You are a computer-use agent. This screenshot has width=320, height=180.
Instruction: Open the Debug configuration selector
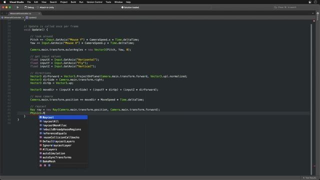tap(29, 7)
